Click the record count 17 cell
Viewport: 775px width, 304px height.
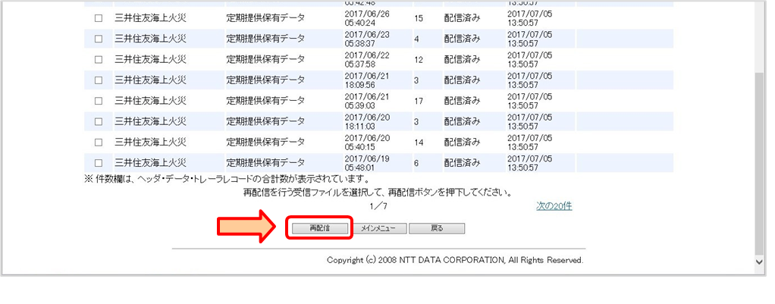420,101
